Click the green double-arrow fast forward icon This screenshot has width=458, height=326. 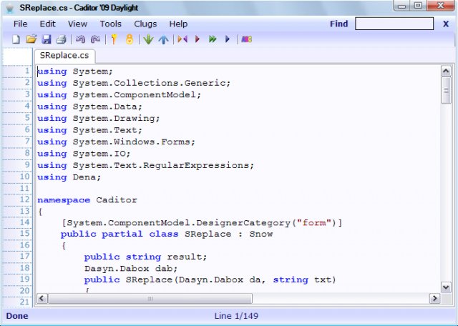click(213, 39)
